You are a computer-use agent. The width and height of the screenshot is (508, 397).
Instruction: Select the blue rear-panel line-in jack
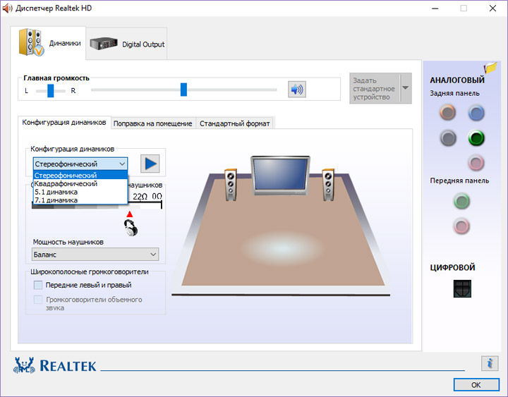[476, 113]
